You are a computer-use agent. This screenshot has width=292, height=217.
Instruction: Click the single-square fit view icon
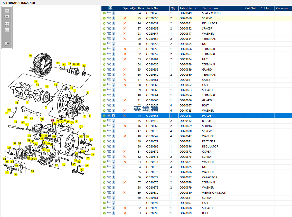(7, 30)
